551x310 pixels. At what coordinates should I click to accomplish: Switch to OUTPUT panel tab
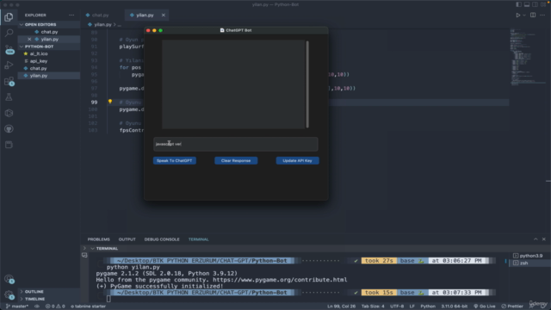(127, 239)
